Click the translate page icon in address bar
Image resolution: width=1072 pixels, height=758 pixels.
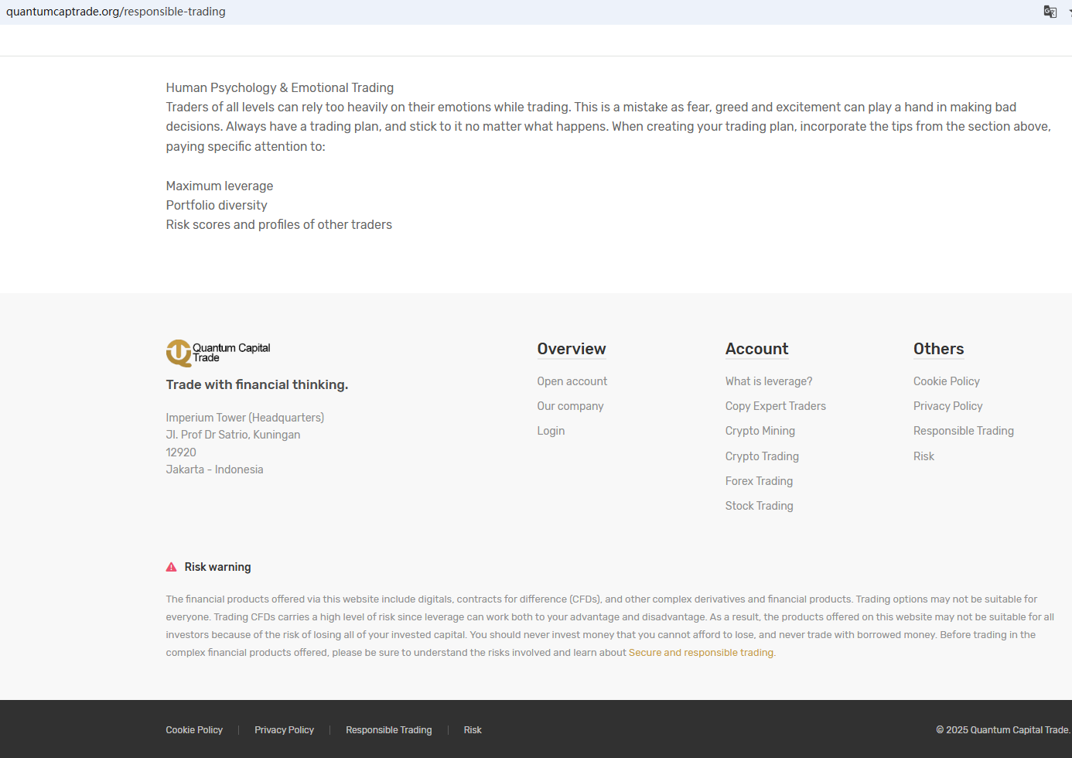(x=1050, y=12)
